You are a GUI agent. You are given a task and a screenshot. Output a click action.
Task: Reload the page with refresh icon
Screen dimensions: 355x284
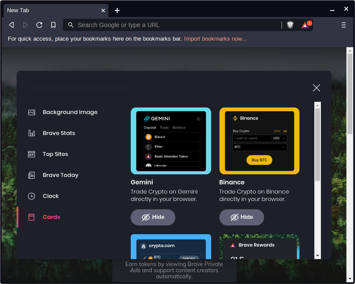[x=39, y=25]
